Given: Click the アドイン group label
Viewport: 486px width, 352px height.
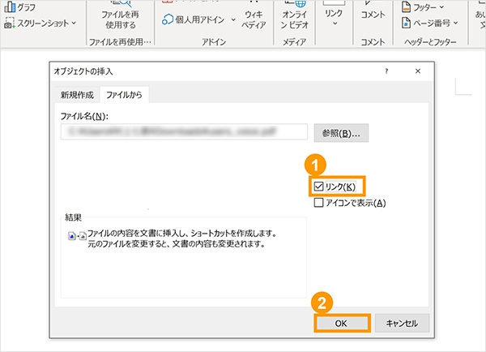Looking at the screenshot, I should coord(214,41).
